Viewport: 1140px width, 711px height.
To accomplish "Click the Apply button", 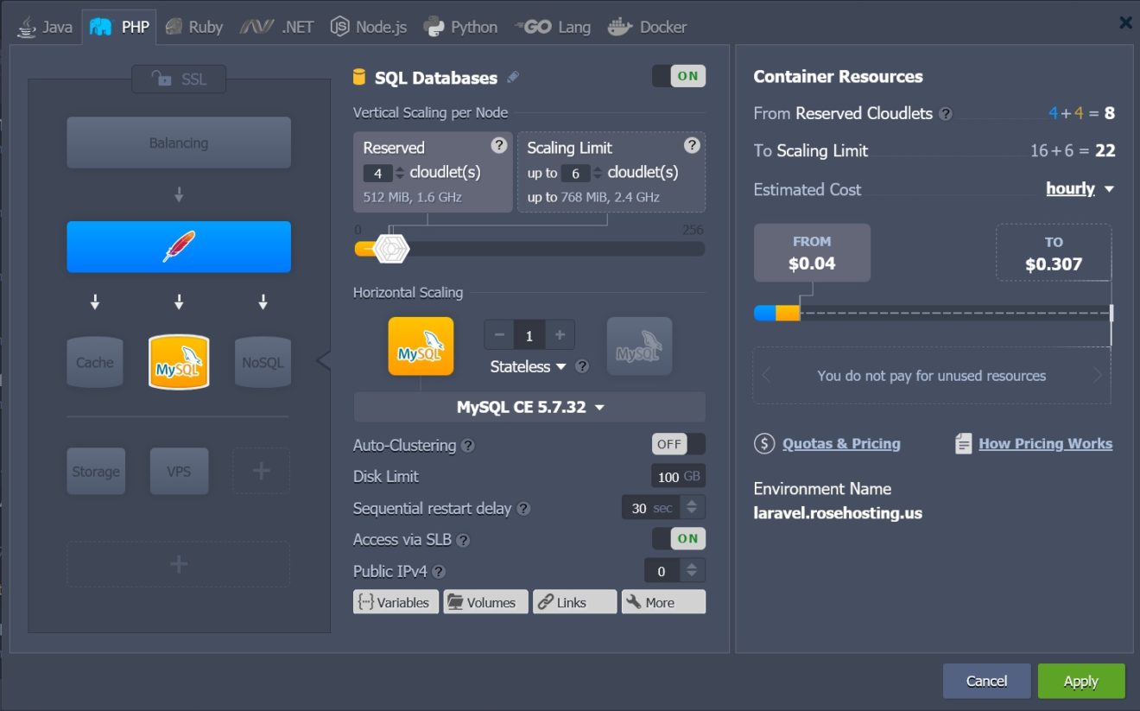I will pyautogui.click(x=1080, y=681).
